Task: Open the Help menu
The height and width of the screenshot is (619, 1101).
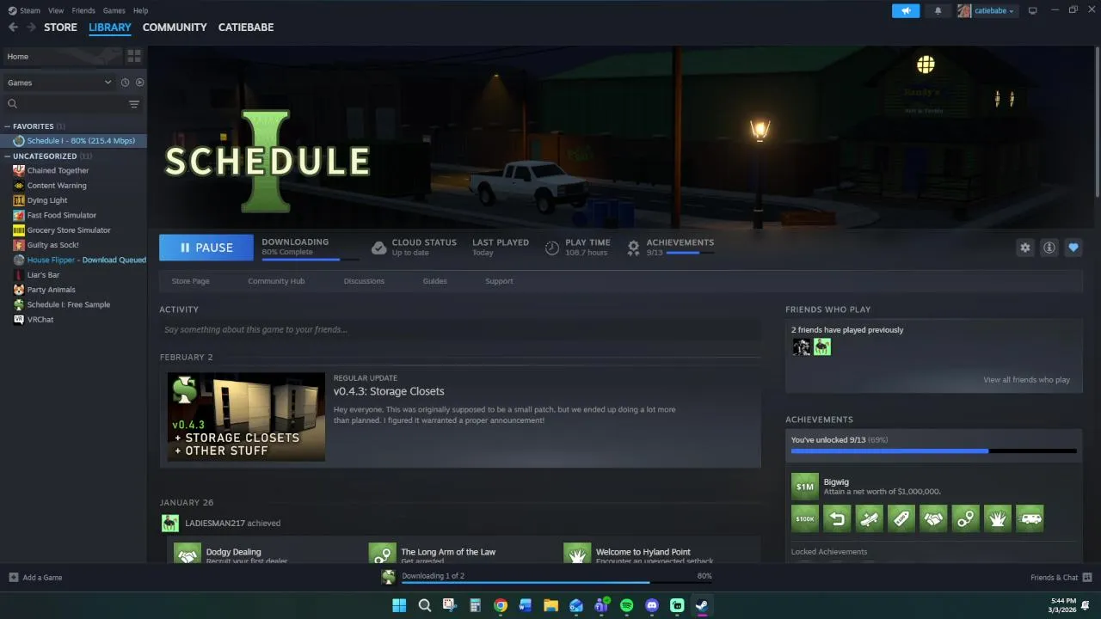Action: coord(140,10)
